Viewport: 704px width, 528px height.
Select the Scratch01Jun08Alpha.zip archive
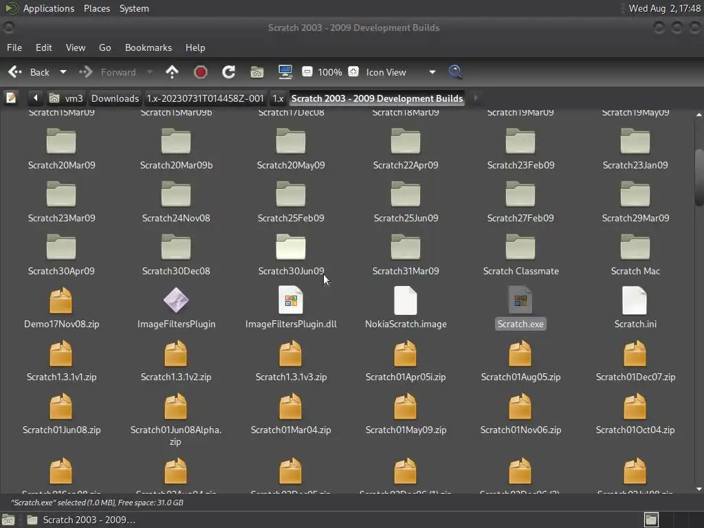point(175,419)
